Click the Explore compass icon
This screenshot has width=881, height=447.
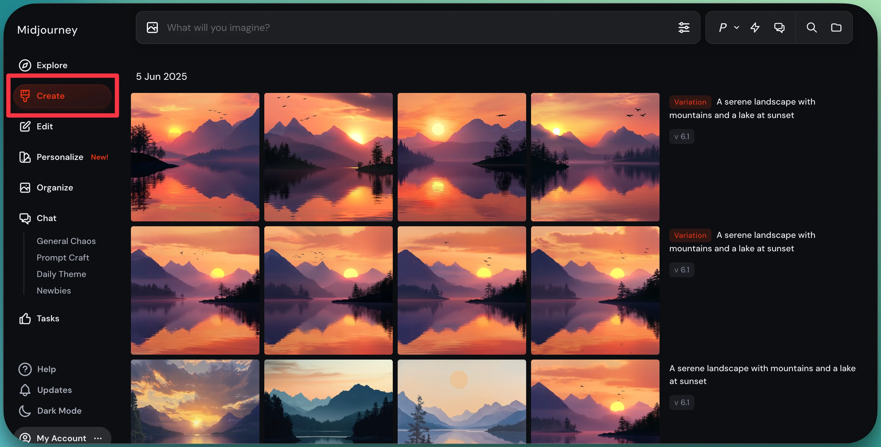click(25, 65)
